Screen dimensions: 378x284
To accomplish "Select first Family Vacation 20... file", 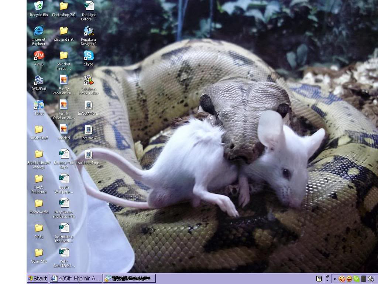I will 63,85.
